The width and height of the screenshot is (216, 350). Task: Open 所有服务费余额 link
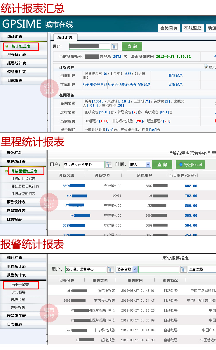pos(95,84)
